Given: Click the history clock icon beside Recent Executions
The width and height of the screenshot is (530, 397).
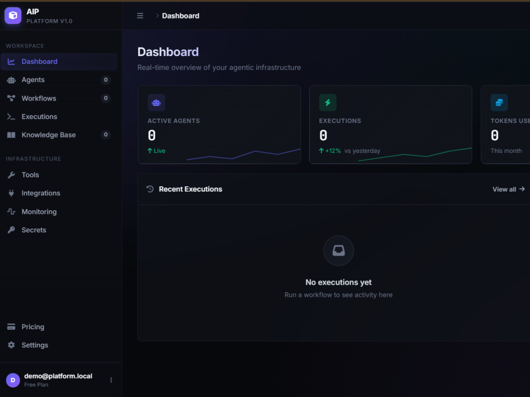Looking at the screenshot, I should point(150,189).
